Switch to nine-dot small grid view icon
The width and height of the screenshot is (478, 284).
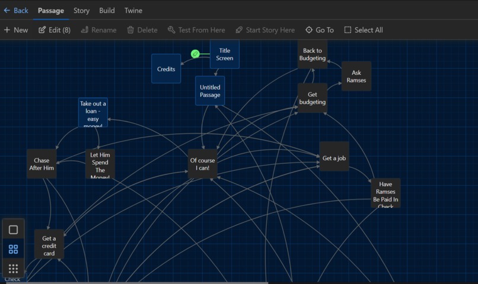coord(13,269)
